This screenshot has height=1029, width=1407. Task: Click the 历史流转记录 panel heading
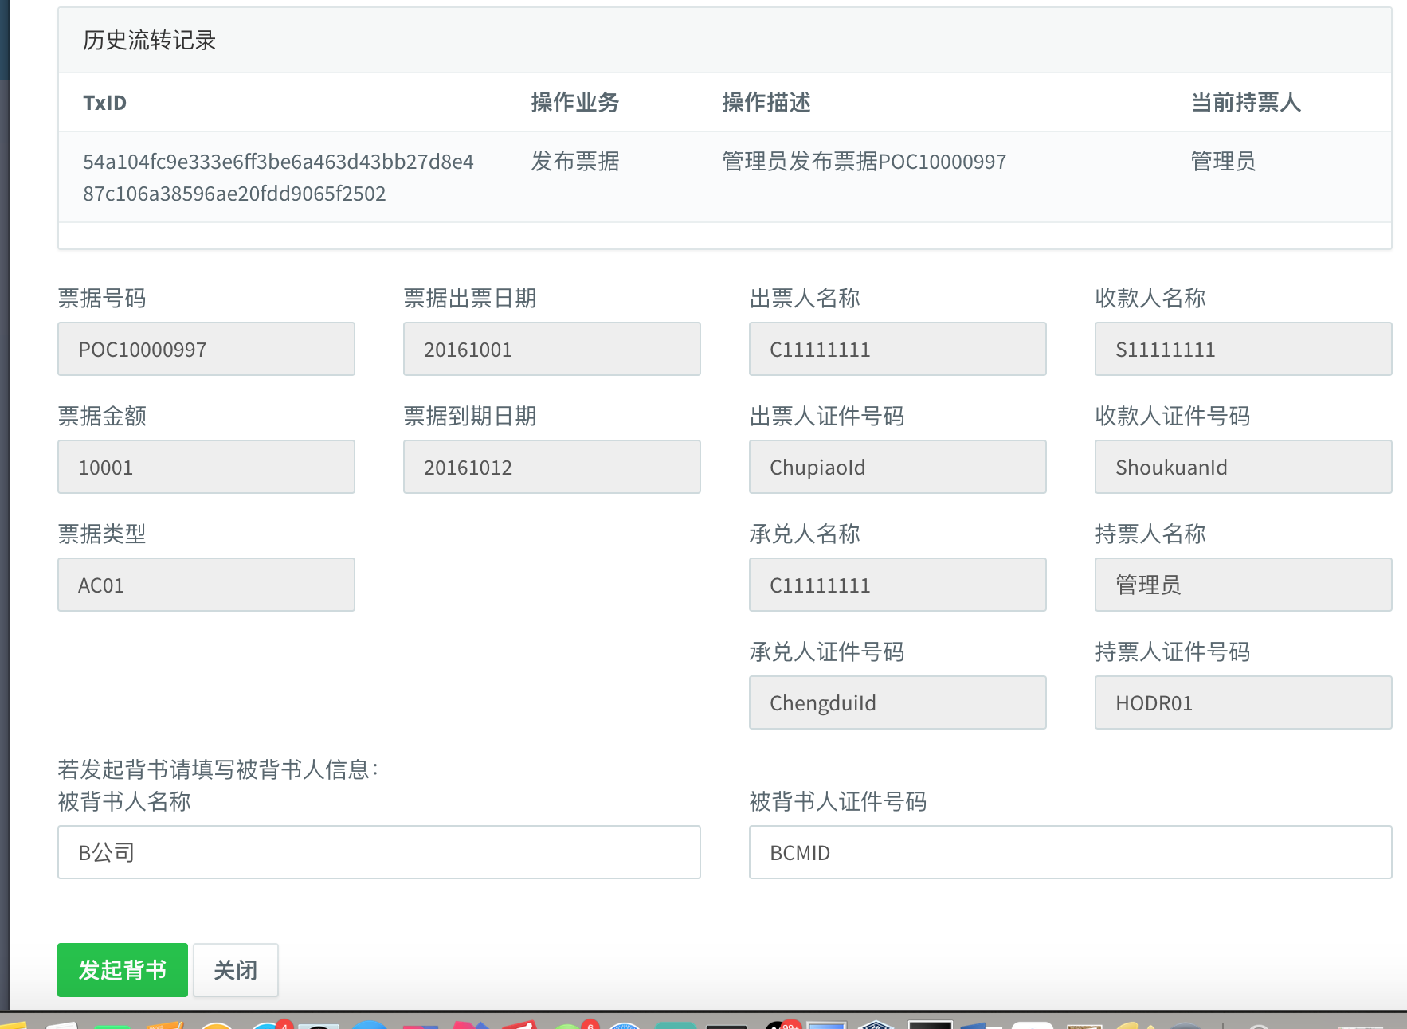click(150, 41)
